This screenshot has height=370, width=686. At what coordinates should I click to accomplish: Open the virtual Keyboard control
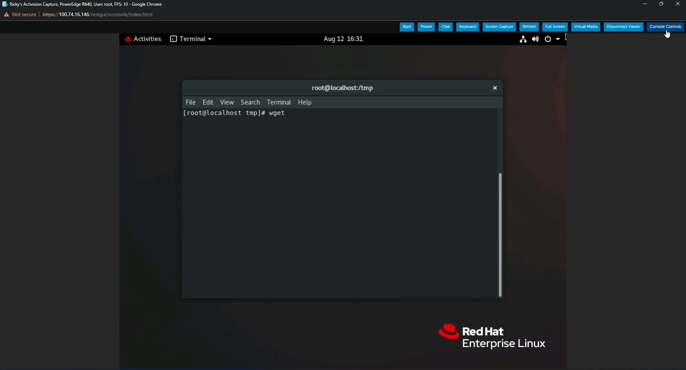(x=468, y=27)
